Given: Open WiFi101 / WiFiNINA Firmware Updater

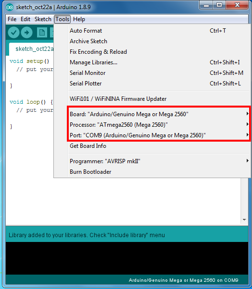Looking at the screenshot, I should click(159, 99).
